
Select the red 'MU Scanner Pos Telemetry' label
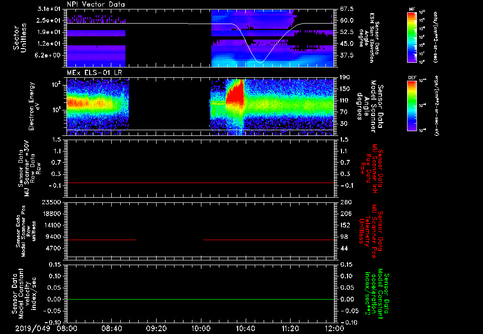pyautogui.click(x=371, y=231)
